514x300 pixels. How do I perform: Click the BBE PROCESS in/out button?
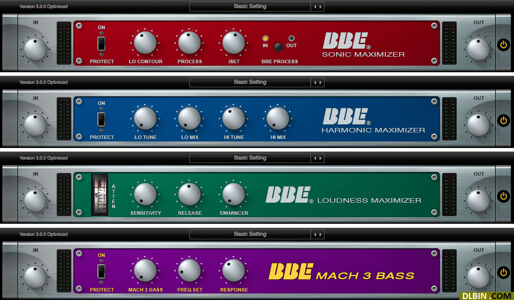click(278, 47)
